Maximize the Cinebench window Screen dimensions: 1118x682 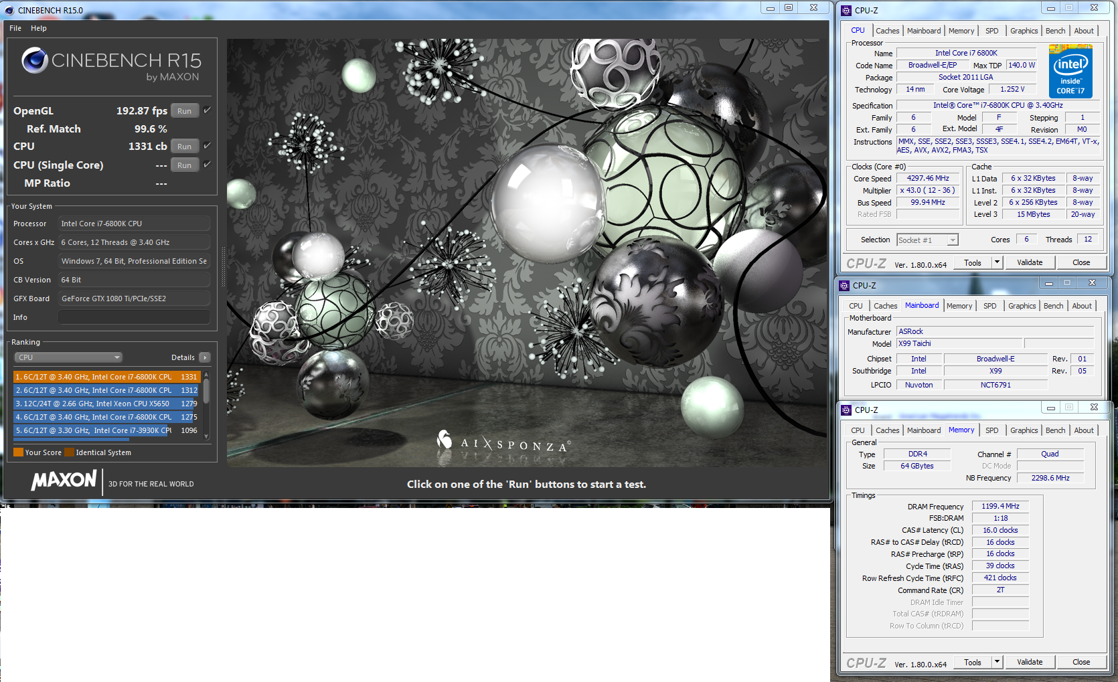click(x=789, y=8)
